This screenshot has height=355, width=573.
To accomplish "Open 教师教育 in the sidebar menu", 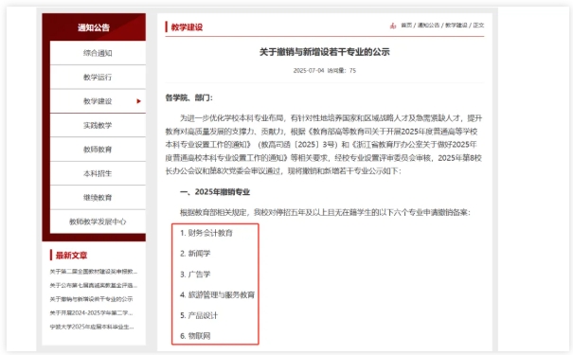I will (98, 150).
